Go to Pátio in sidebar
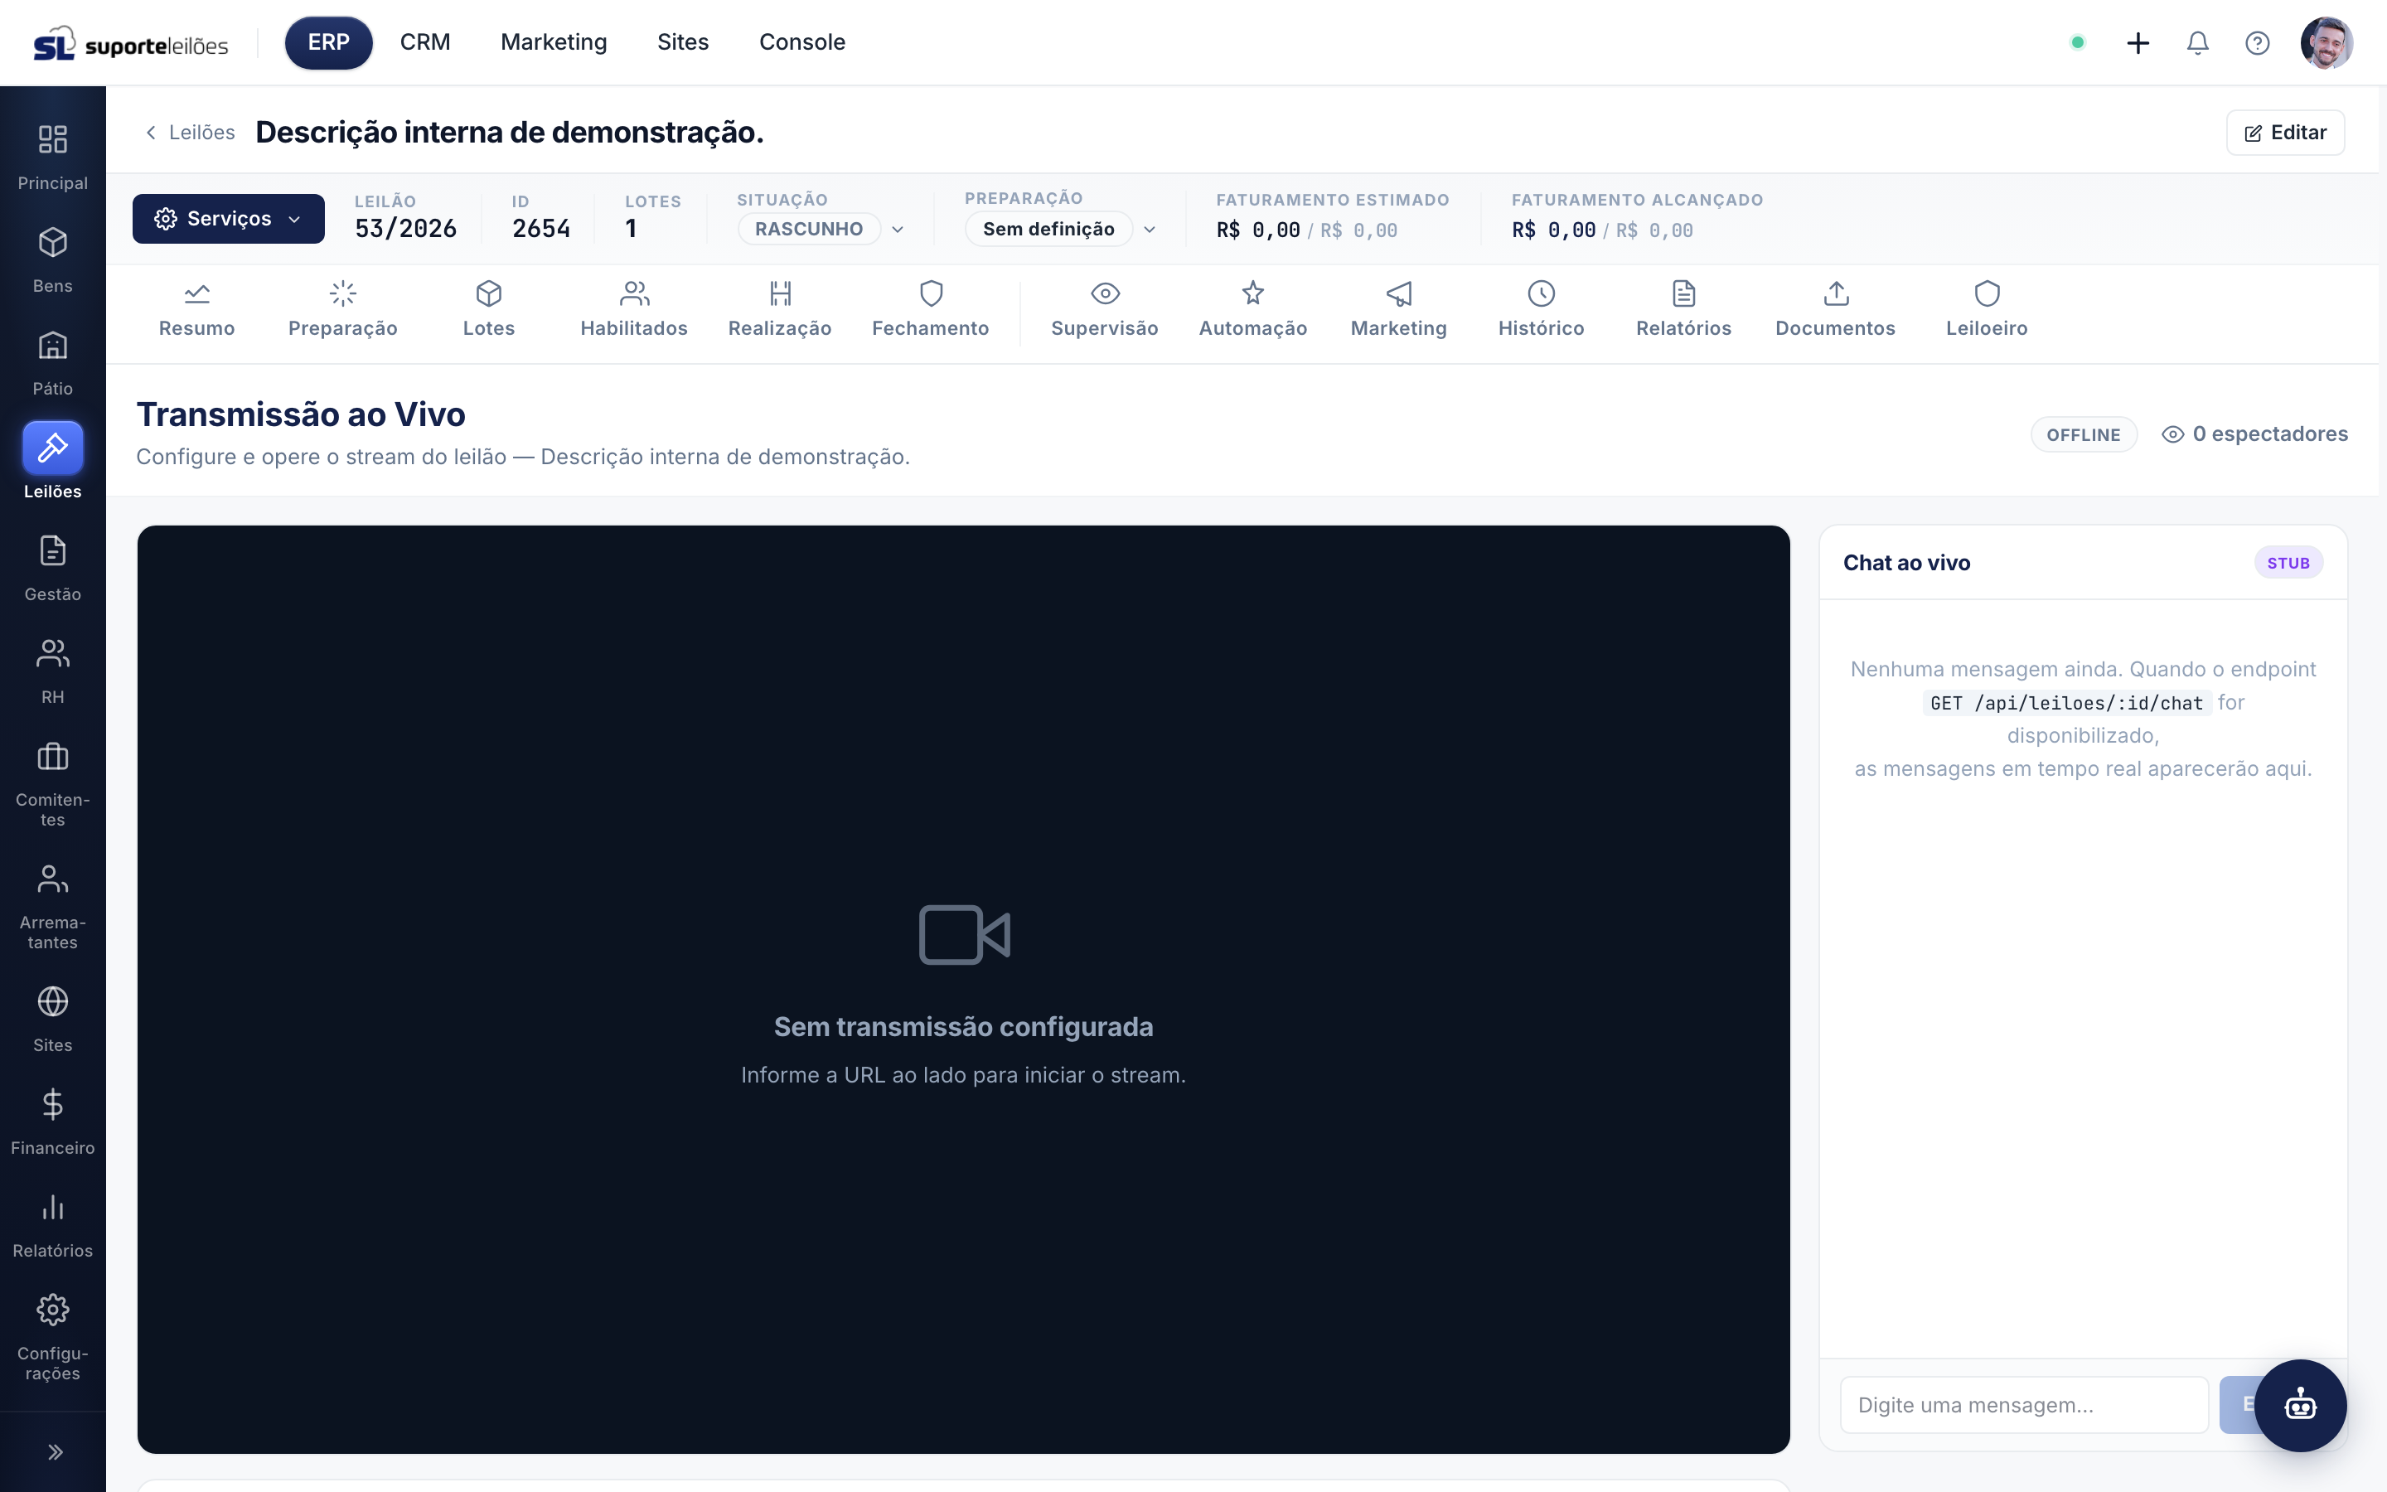Image resolution: width=2387 pixels, height=1492 pixels. (52, 362)
